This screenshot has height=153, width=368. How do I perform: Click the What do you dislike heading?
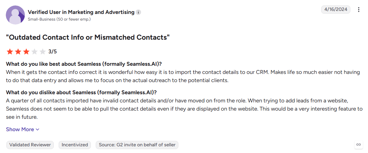pyautogui.click(x=81, y=92)
